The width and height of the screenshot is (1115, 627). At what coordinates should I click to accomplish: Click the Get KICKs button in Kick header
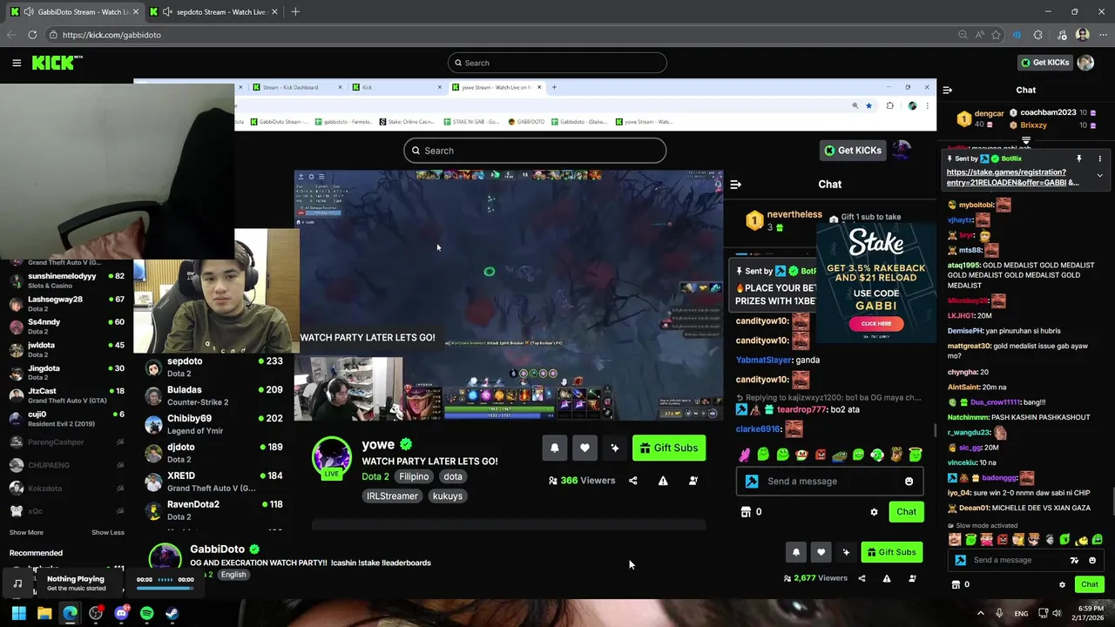point(1044,63)
